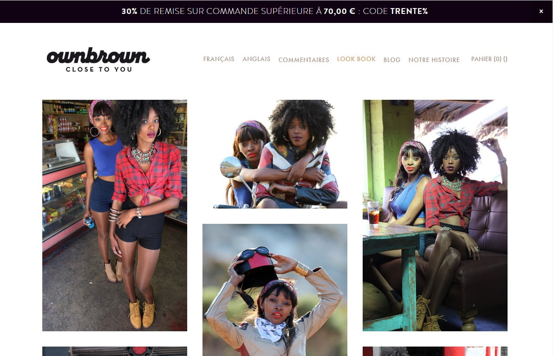Dismiss the promo banner with the X icon
The width and height of the screenshot is (553, 356).
click(x=541, y=11)
